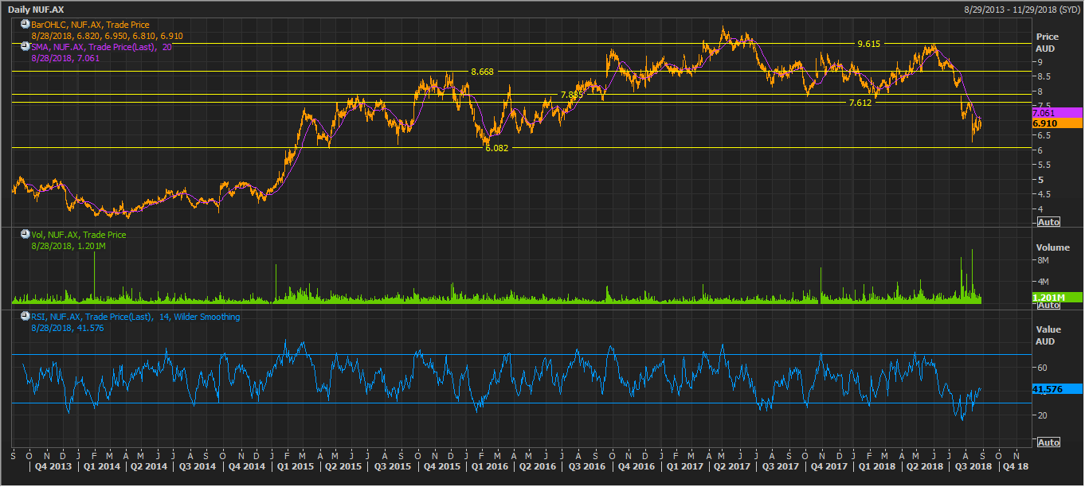This screenshot has width=1085, height=487.
Task: Click the 60 tick on the RSI axis
Action: click(x=1041, y=368)
